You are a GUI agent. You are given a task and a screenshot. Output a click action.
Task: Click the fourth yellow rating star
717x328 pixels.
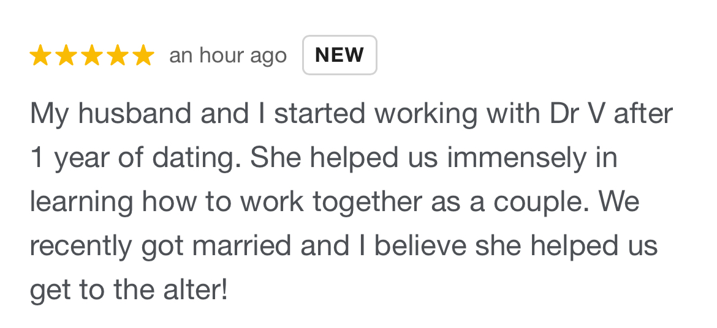[x=118, y=55]
